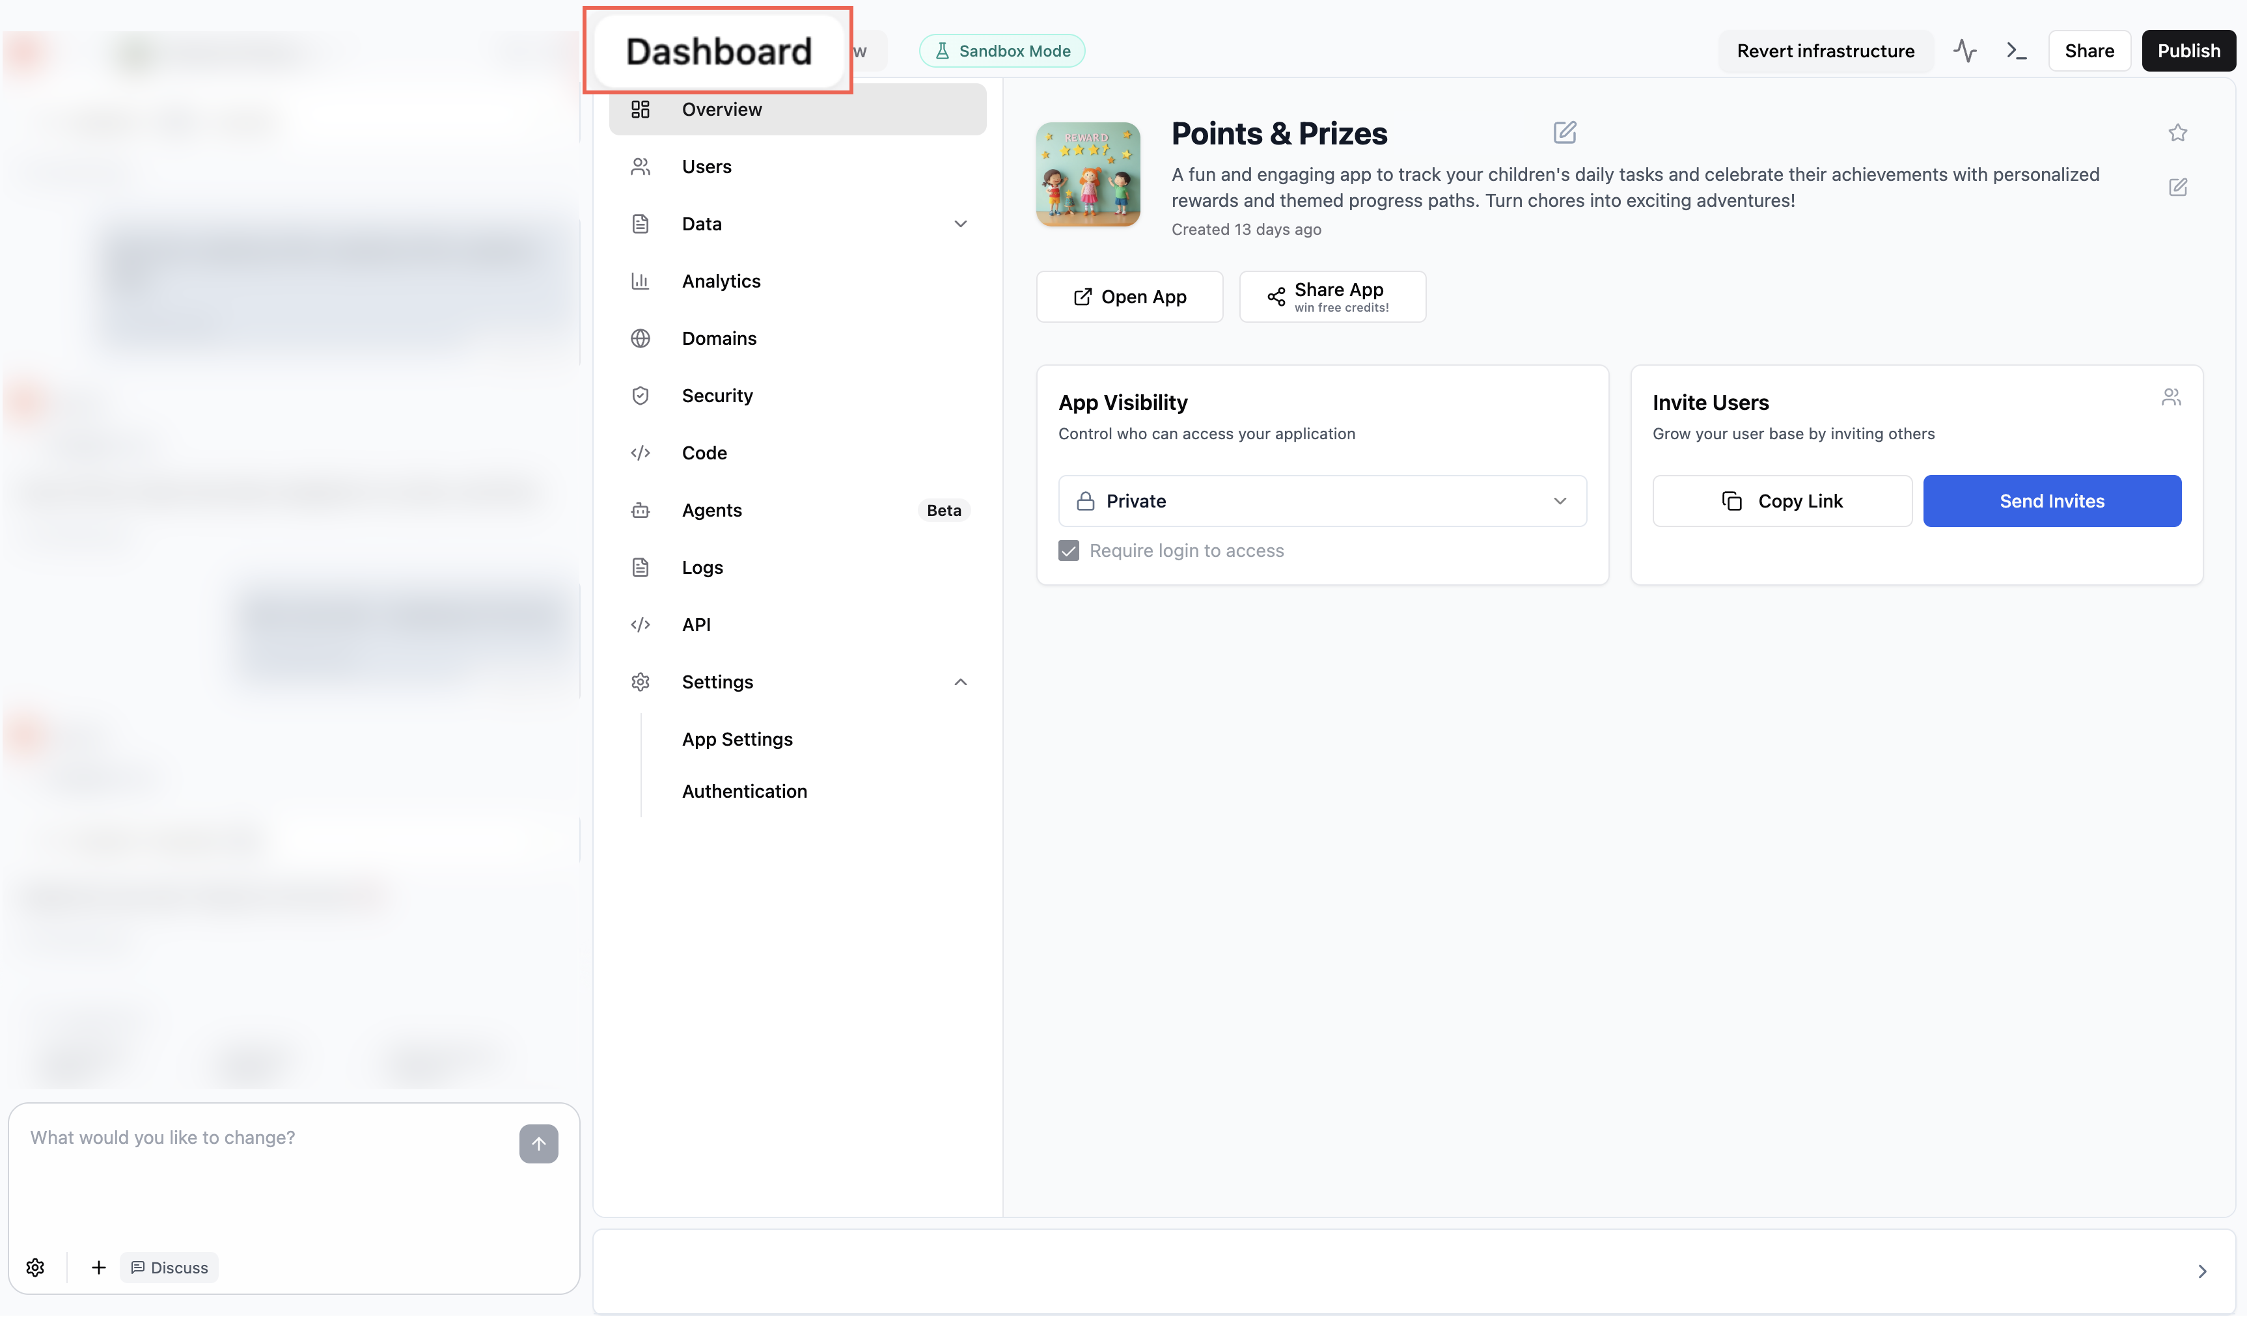This screenshot has height=1317, width=2247.
Task: Submit the chat with the upward arrow icon
Action: [x=538, y=1144]
